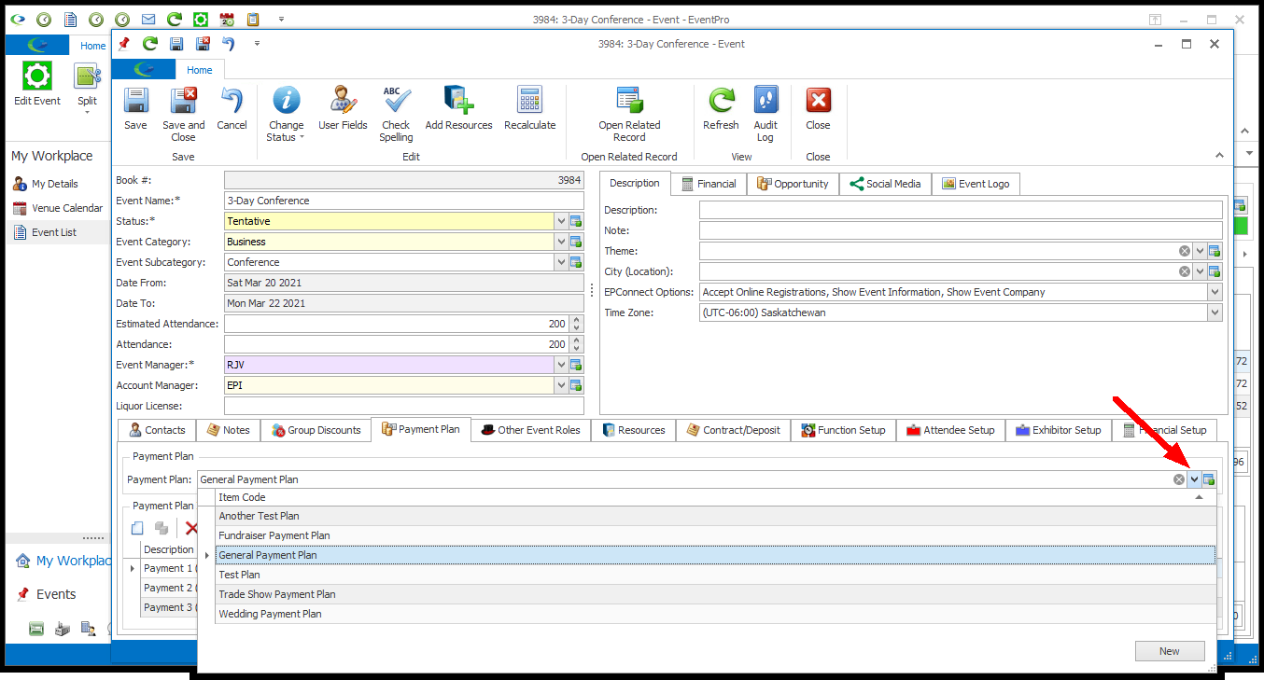Select Test Plan in dropdown list

tap(716, 575)
